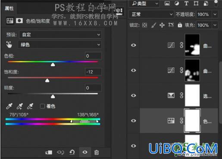Click the hue/saturation layer adjustment icon
This screenshot has height=159, width=222.
coord(171,121)
